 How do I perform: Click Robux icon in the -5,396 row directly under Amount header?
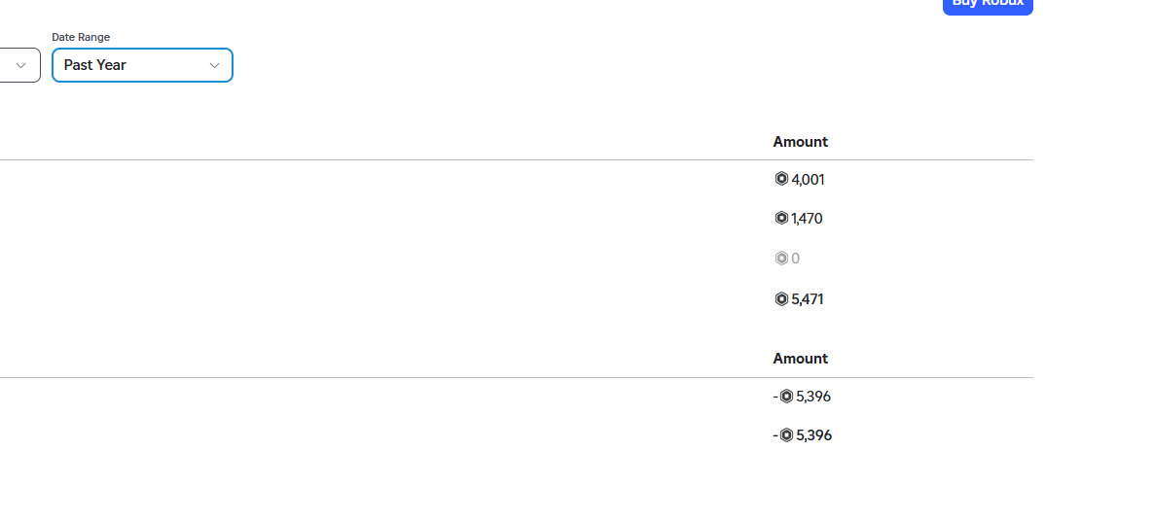click(x=786, y=397)
